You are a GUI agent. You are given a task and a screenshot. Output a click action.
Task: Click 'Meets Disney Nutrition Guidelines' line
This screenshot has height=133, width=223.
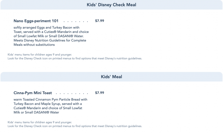coord(50,40)
